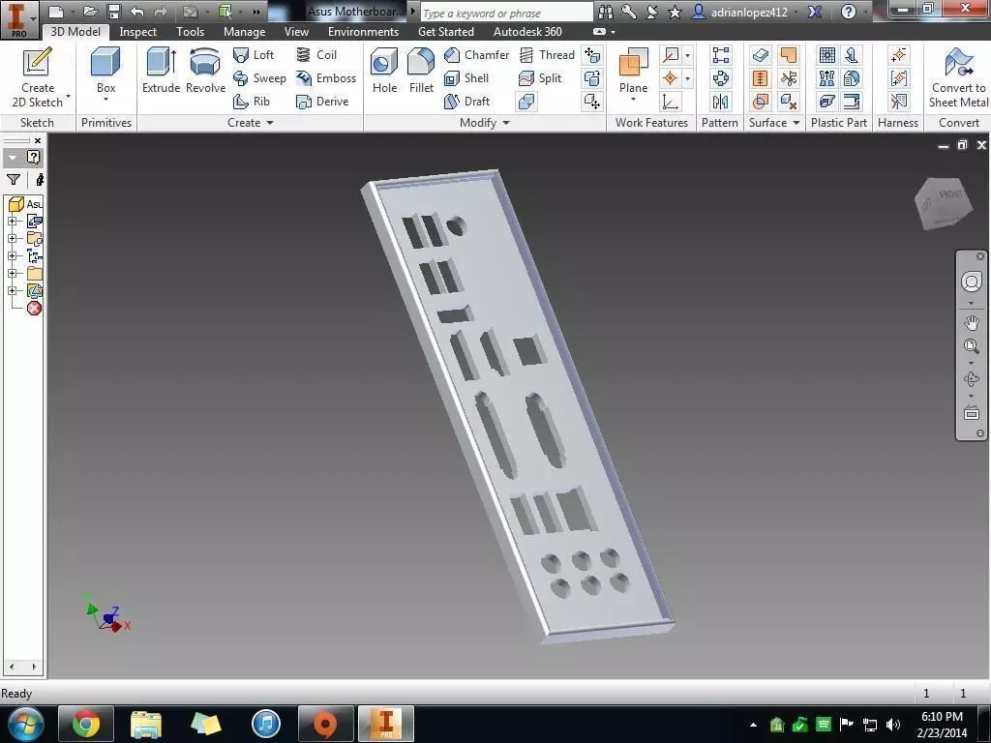This screenshot has width=991, height=743.
Task: Open File Explorer from taskbar
Action: [146, 724]
